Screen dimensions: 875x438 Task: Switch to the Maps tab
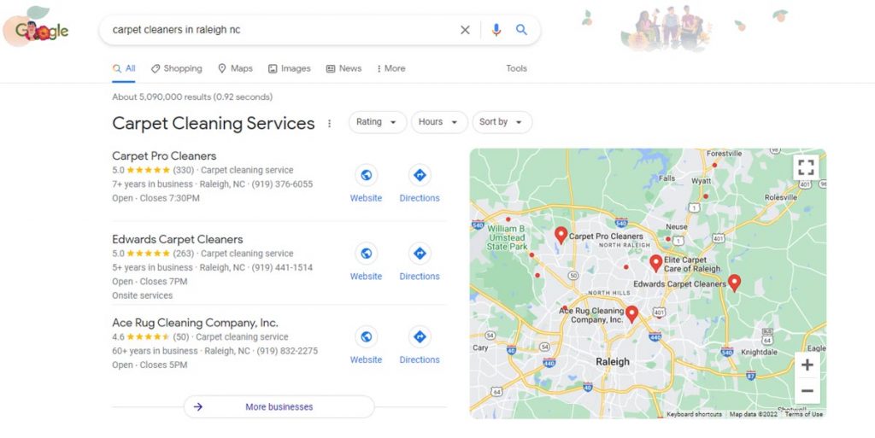tap(235, 68)
